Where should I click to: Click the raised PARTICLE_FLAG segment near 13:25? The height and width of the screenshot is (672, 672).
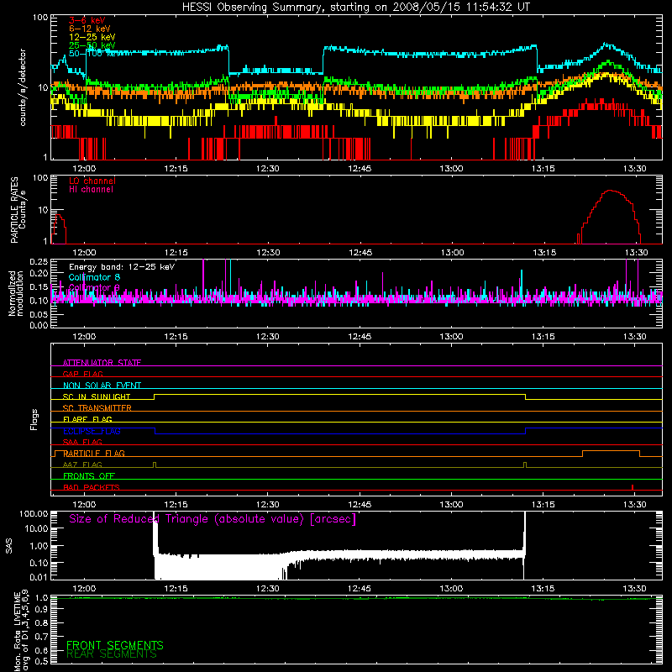pos(611,451)
